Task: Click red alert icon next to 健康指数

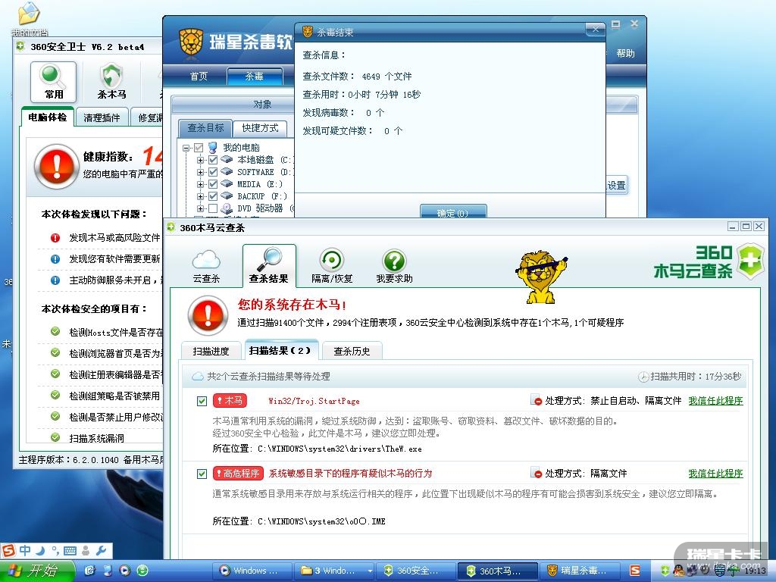Action: pyautogui.click(x=56, y=166)
